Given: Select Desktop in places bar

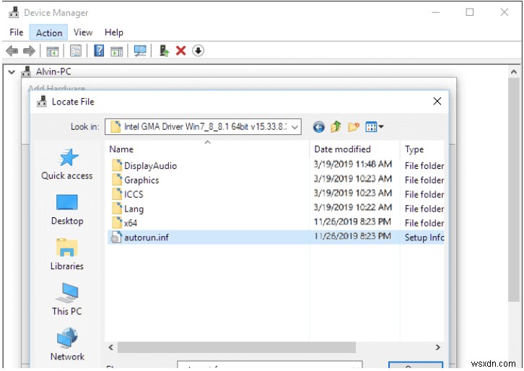Looking at the screenshot, I should [x=67, y=210].
